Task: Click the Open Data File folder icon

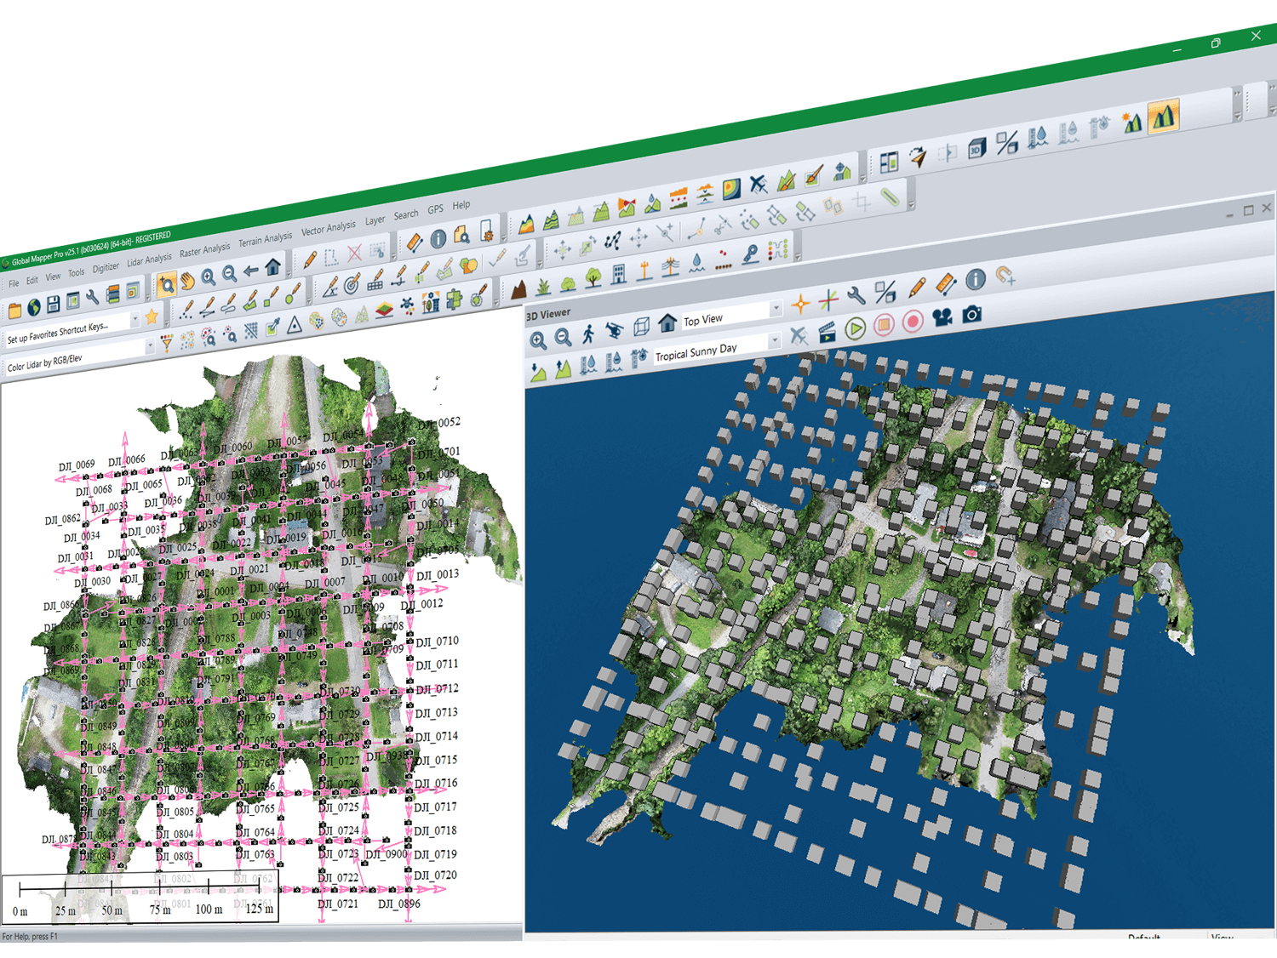Action: pyautogui.click(x=14, y=311)
